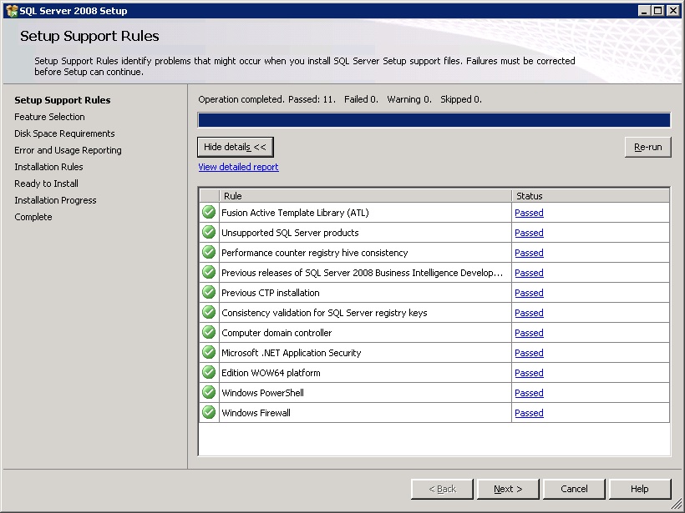Open the View detailed report link
Image resolution: width=685 pixels, height=513 pixels.
point(239,167)
